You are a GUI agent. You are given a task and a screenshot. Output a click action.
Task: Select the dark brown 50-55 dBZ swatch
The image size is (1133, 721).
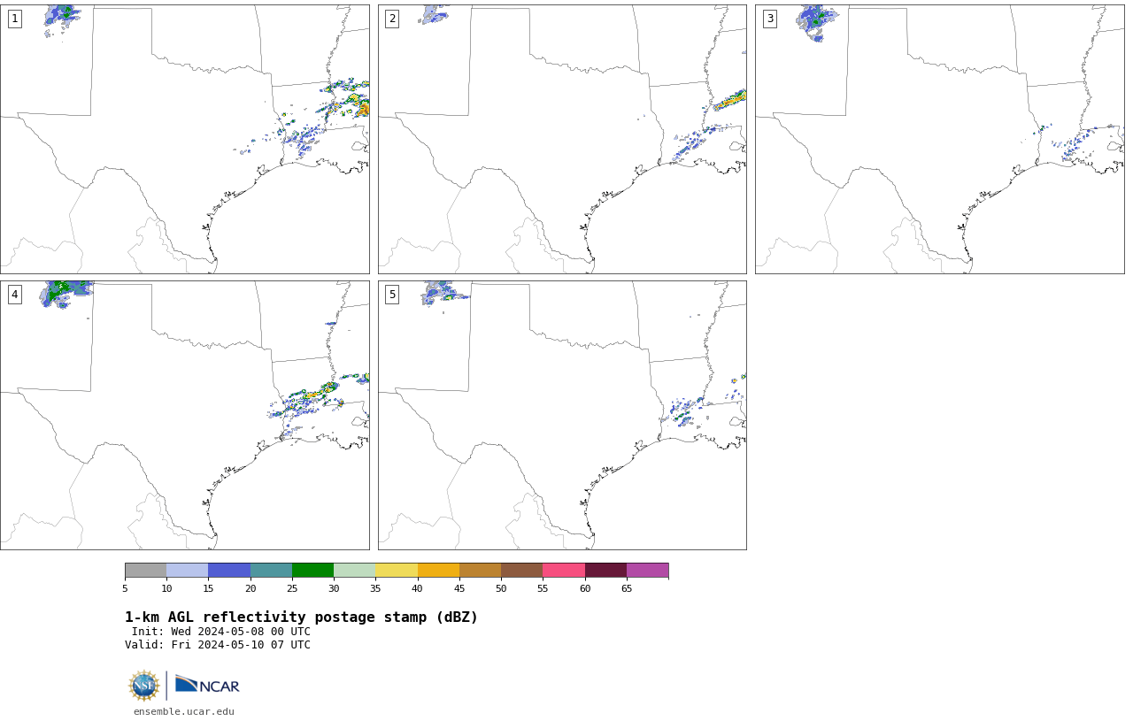pos(521,570)
